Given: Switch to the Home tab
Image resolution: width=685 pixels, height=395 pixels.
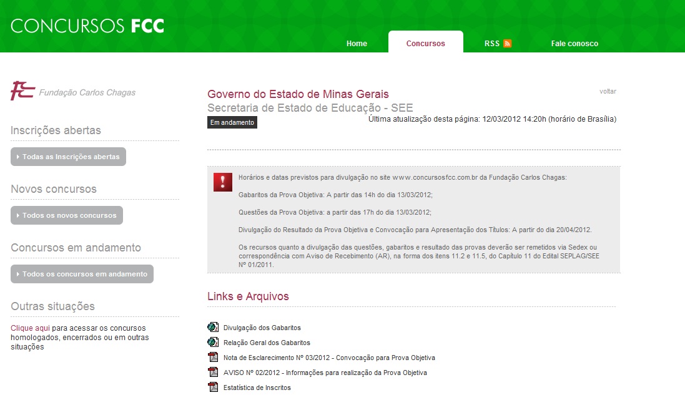Looking at the screenshot, I should (x=357, y=44).
